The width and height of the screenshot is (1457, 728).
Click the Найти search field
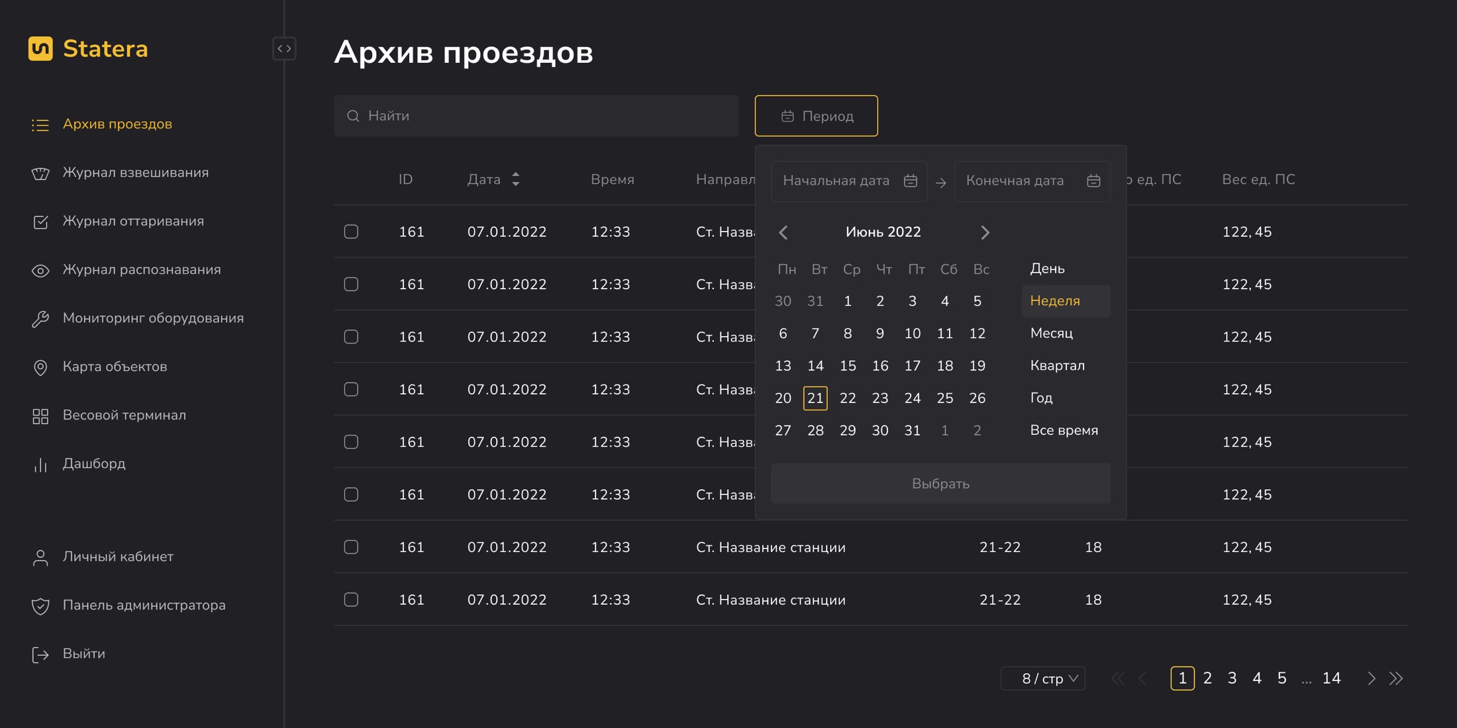tap(536, 116)
